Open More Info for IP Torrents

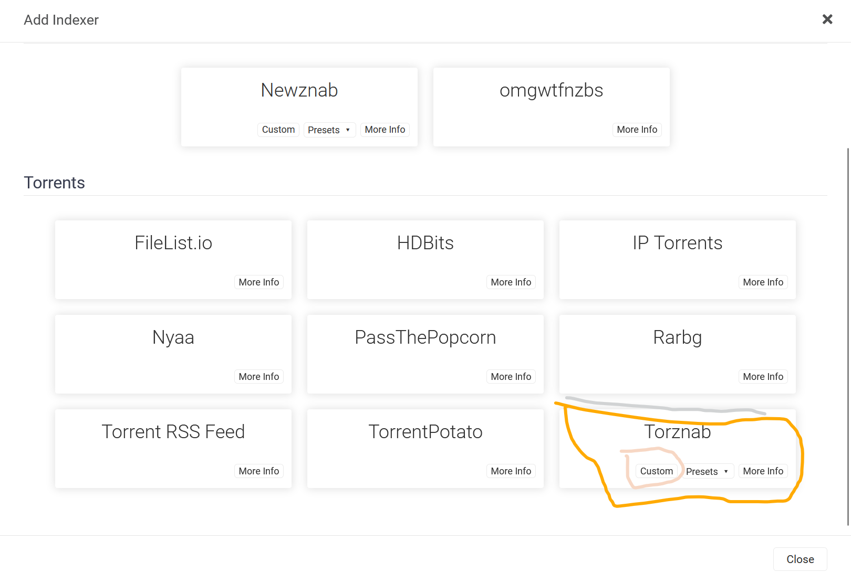point(763,282)
